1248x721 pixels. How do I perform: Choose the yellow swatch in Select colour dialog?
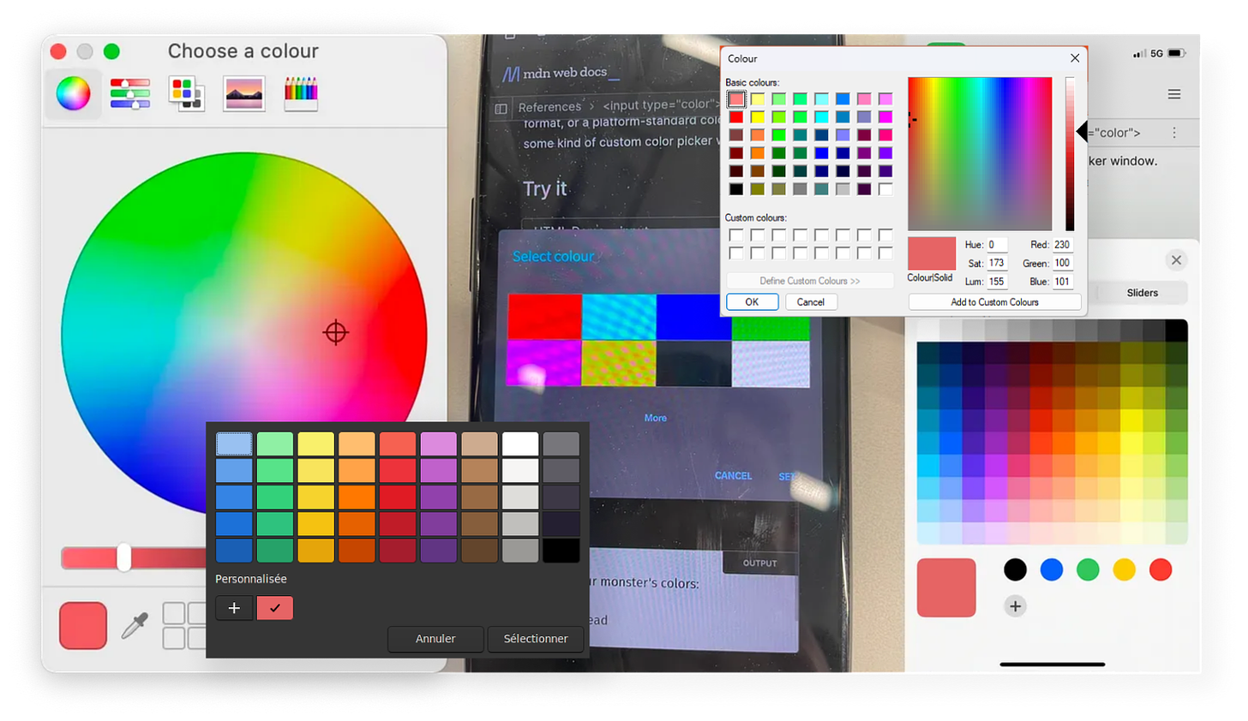(618, 363)
